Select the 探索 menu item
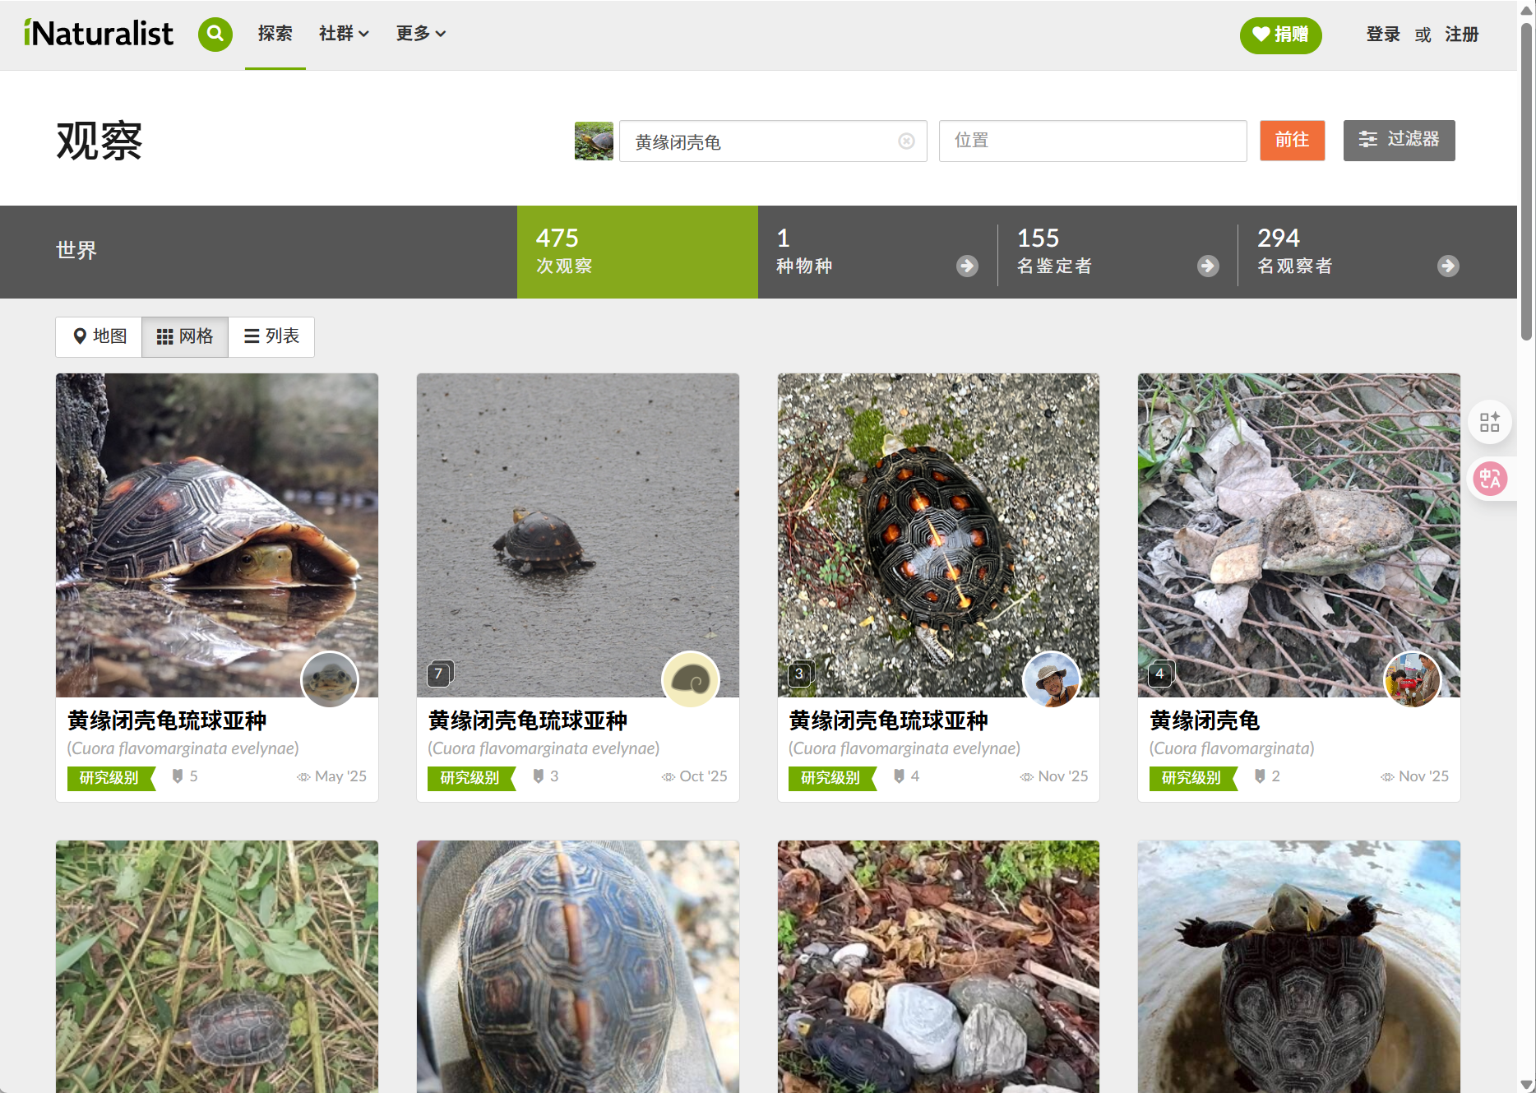The width and height of the screenshot is (1536, 1093). point(275,34)
